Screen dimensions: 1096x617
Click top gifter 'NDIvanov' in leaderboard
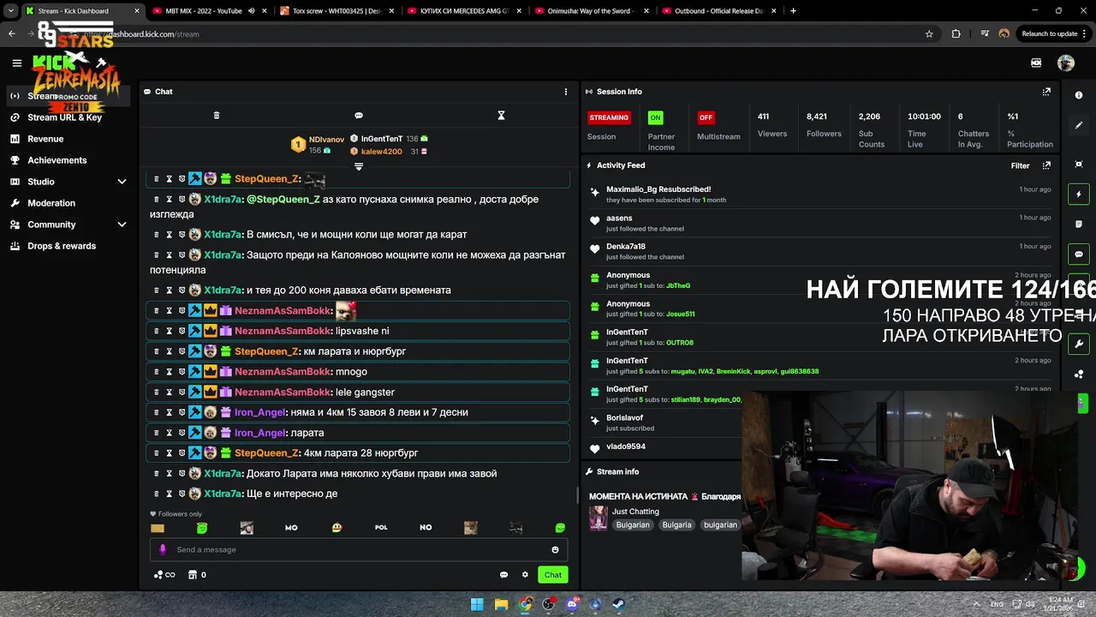pos(326,139)
